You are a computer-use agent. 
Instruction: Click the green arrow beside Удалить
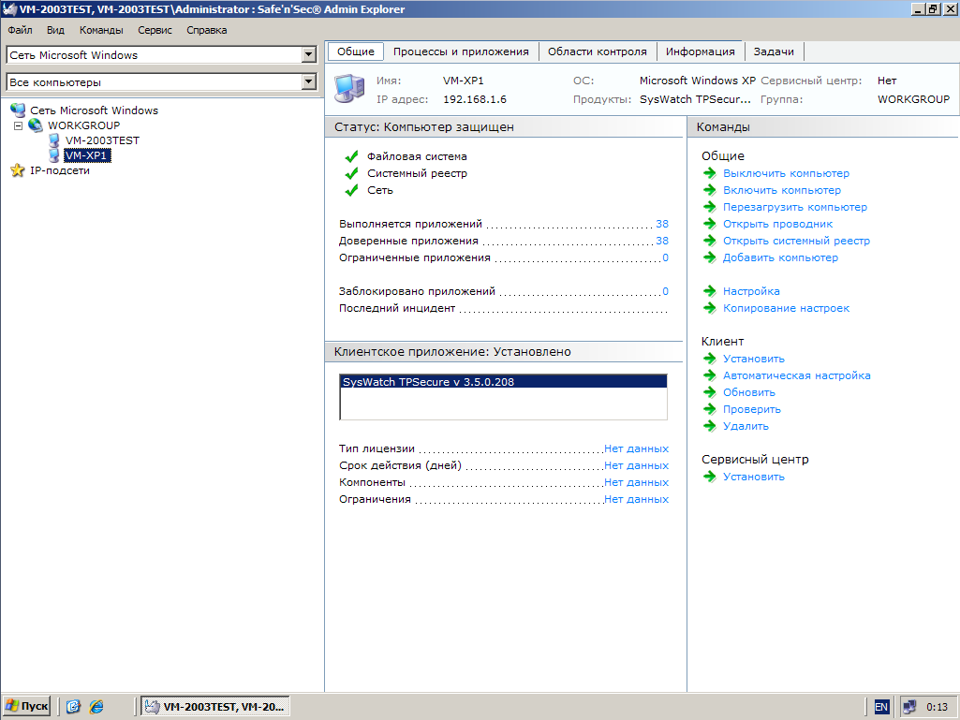(710, 426)
